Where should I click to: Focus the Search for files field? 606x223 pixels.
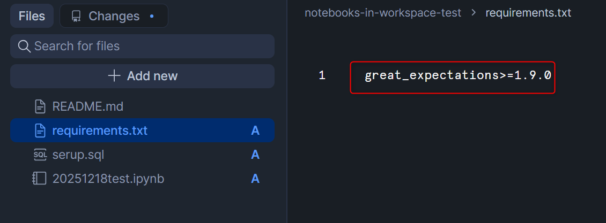pyautogui.click(x=142, y=46)
